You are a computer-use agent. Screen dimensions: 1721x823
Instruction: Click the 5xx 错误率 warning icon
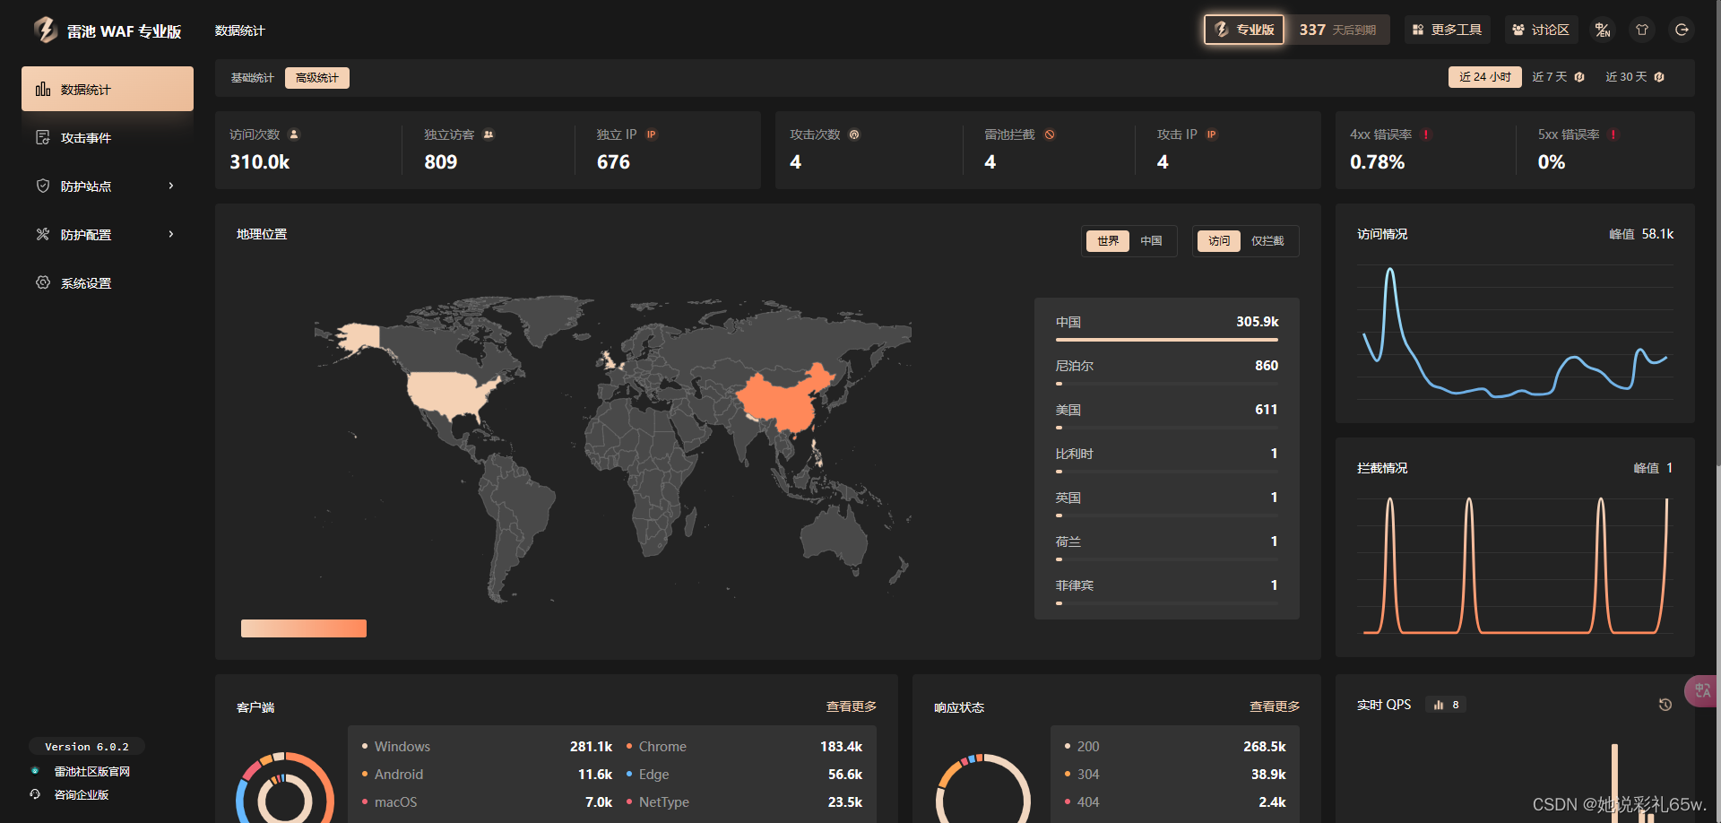pos(1613,134)
